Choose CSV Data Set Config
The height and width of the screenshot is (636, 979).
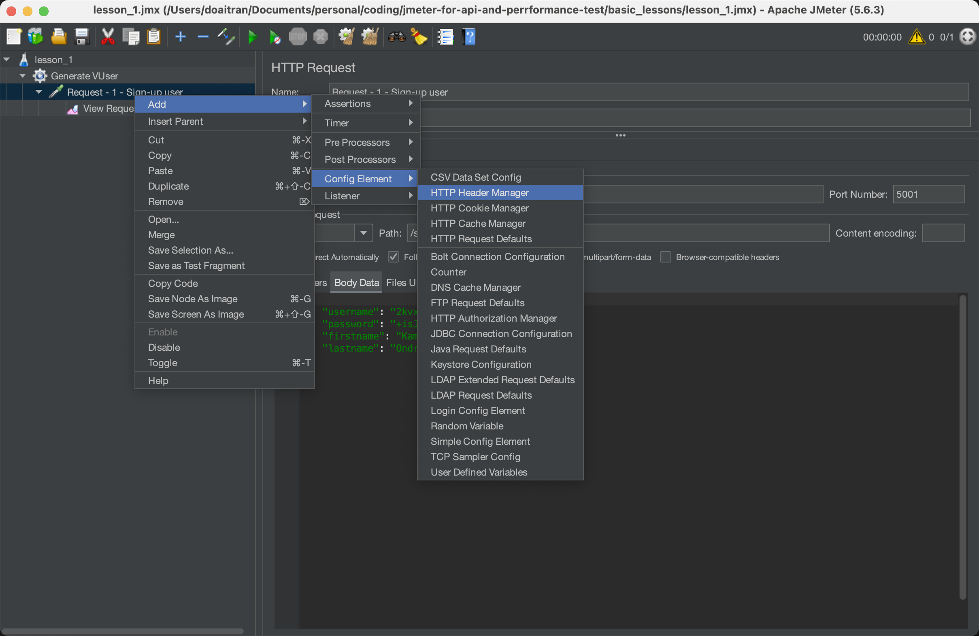pyautogui.click(x=500, y=177)
